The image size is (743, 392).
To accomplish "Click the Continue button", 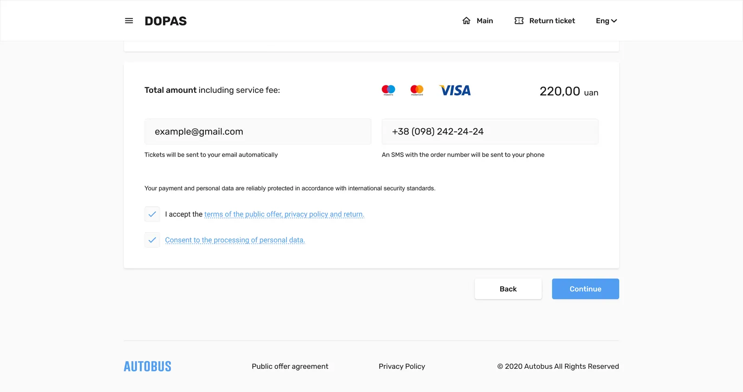I will click(x=586, y=289).
